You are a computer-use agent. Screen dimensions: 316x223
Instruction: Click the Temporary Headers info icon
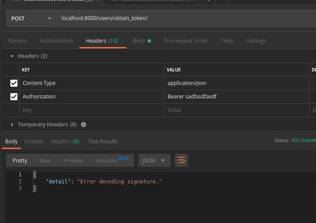[x=84, y=125]
